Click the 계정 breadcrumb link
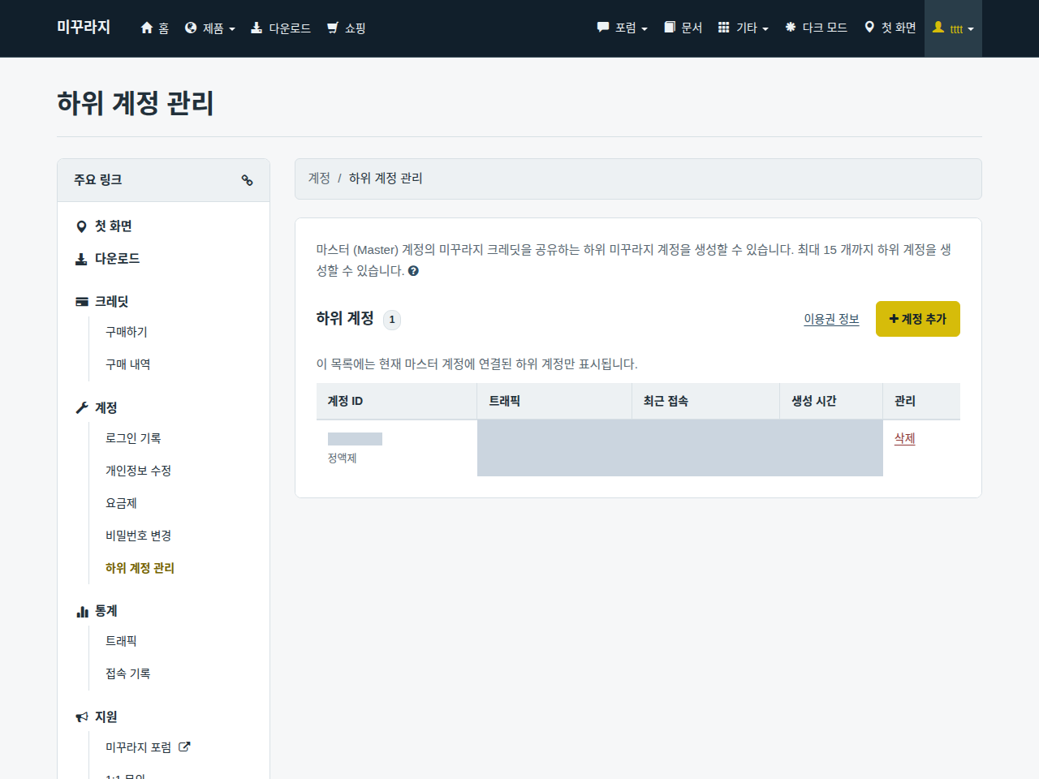Image resolution: width=1039 pixels, height=779 pixels. tap(319, 178)
